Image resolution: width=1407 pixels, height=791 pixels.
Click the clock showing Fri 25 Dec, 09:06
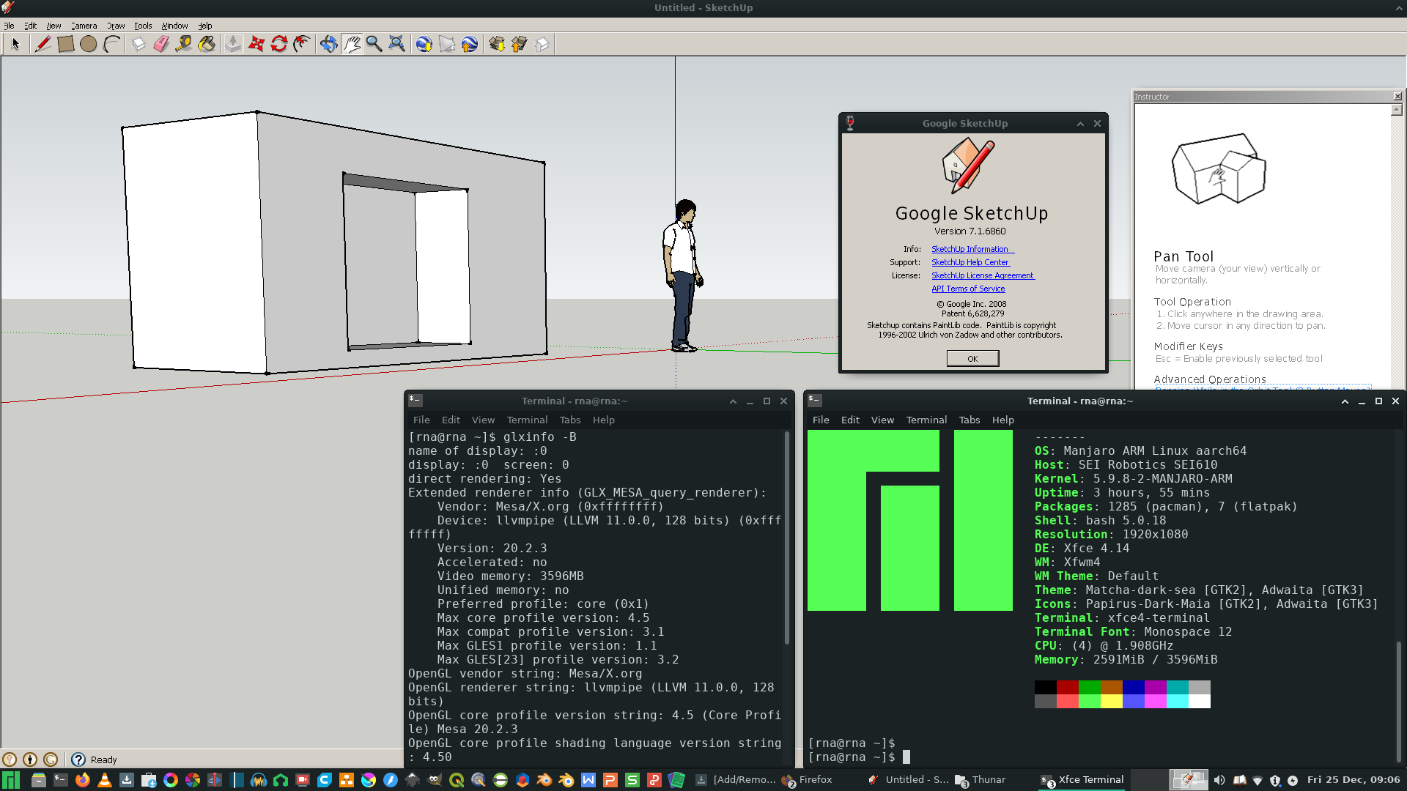click(x=1353, y=780)
